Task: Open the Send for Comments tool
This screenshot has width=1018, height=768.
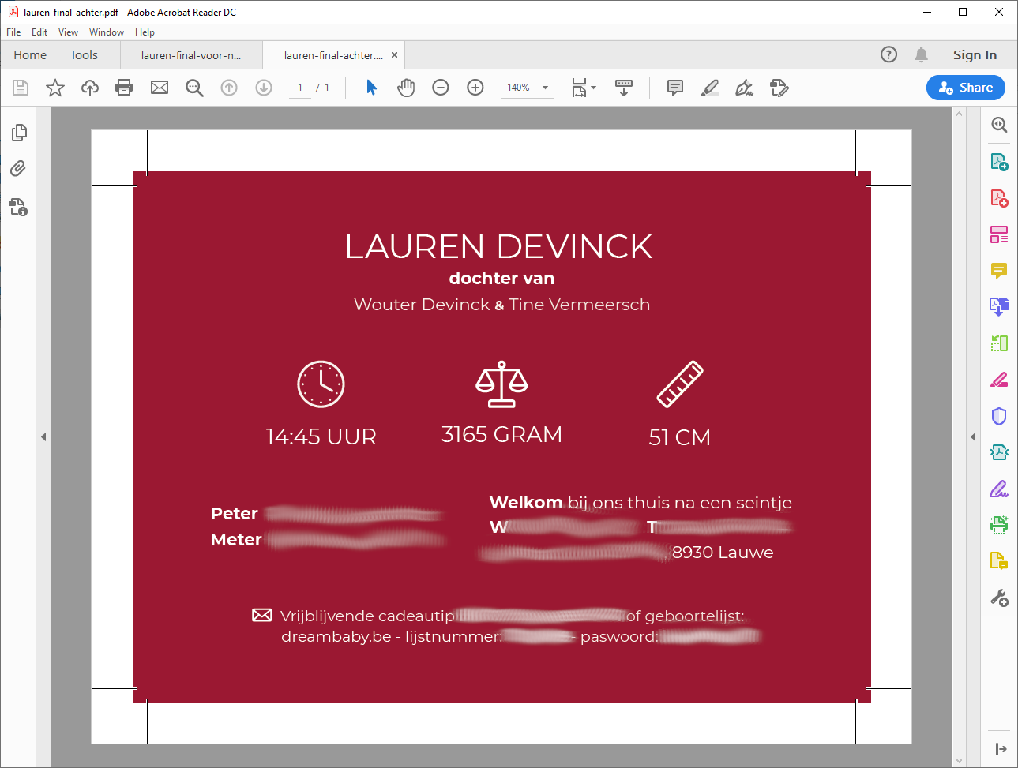Action: [999, 561]
